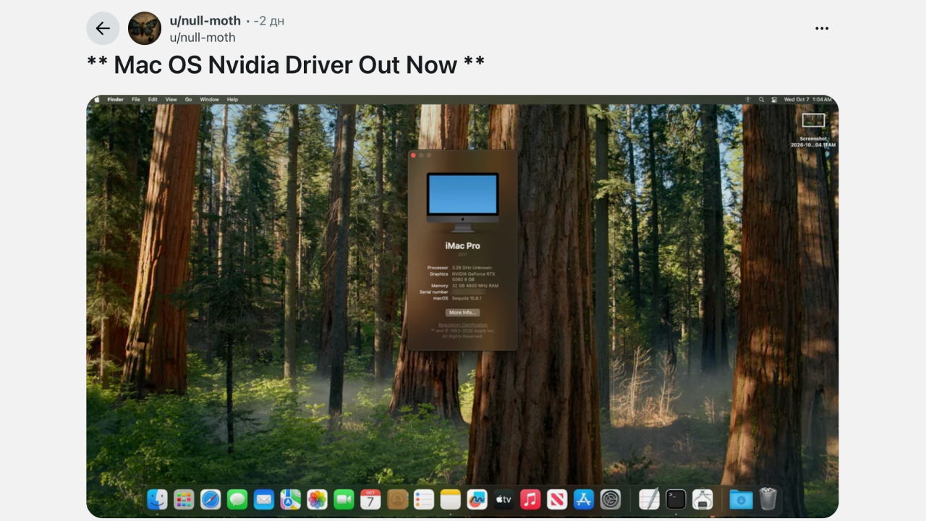Click the More Info... button

pos(462,313)
